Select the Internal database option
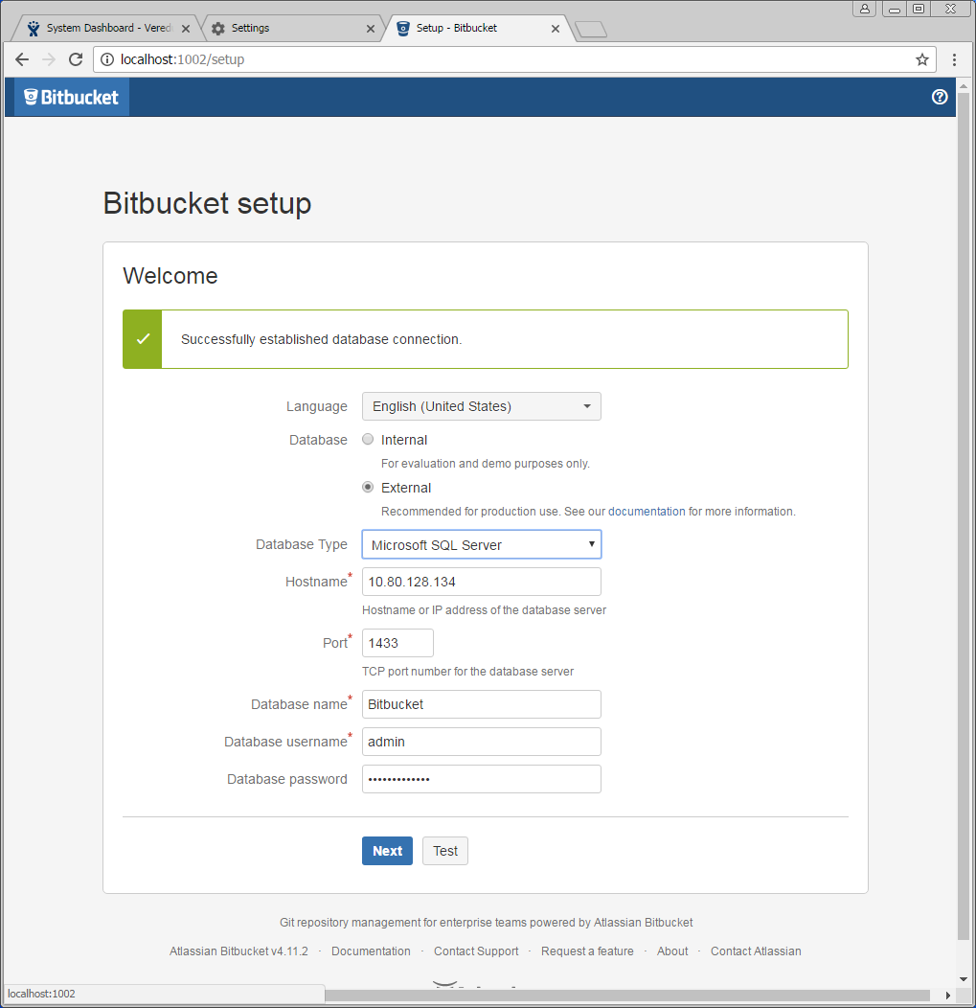The image size is (976, 1008). [x=367, y=439]
